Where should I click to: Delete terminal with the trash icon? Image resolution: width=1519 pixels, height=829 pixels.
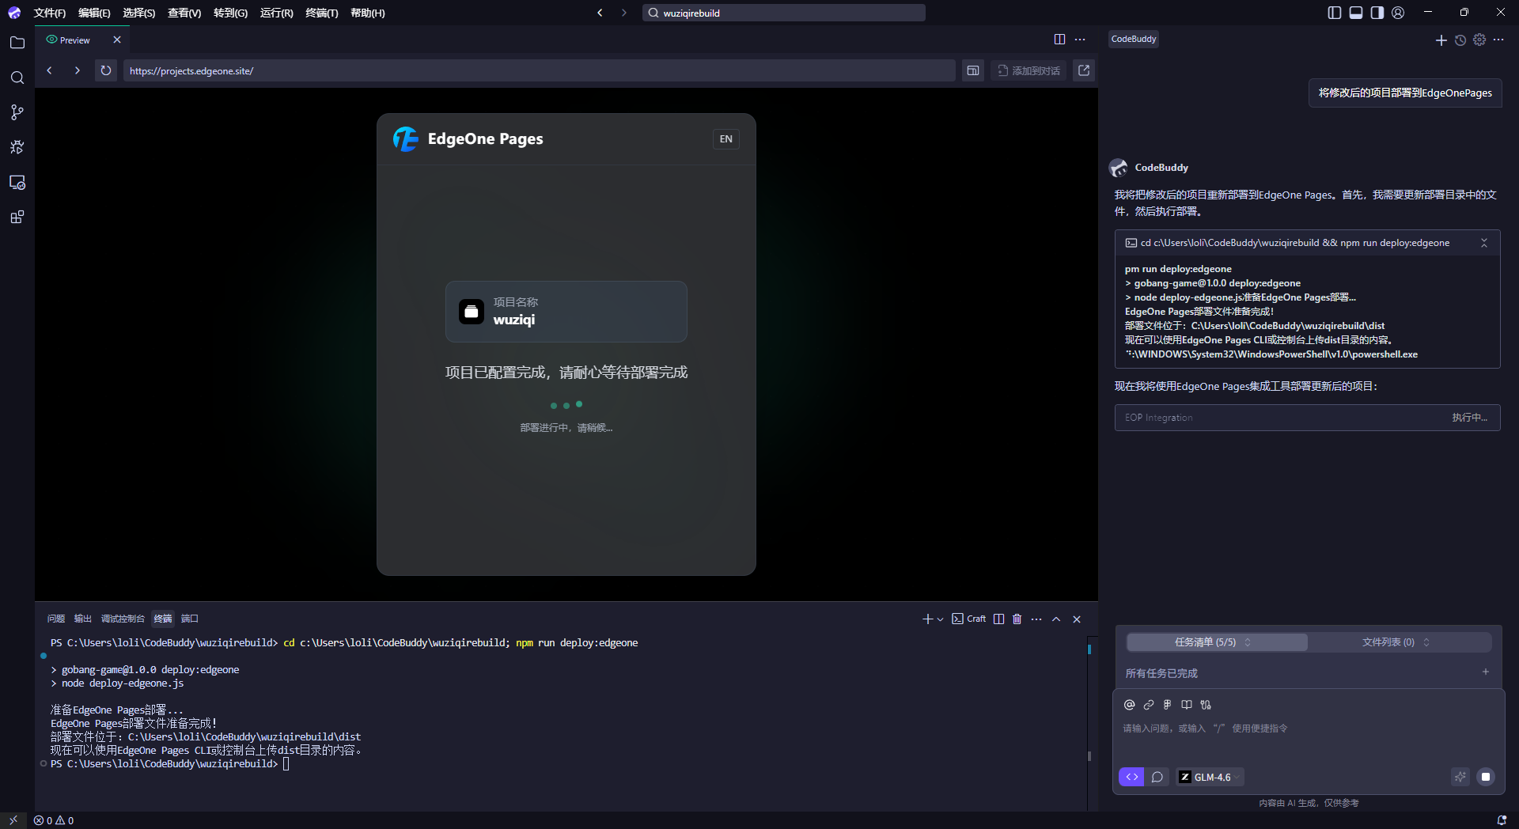point(1017,619)
